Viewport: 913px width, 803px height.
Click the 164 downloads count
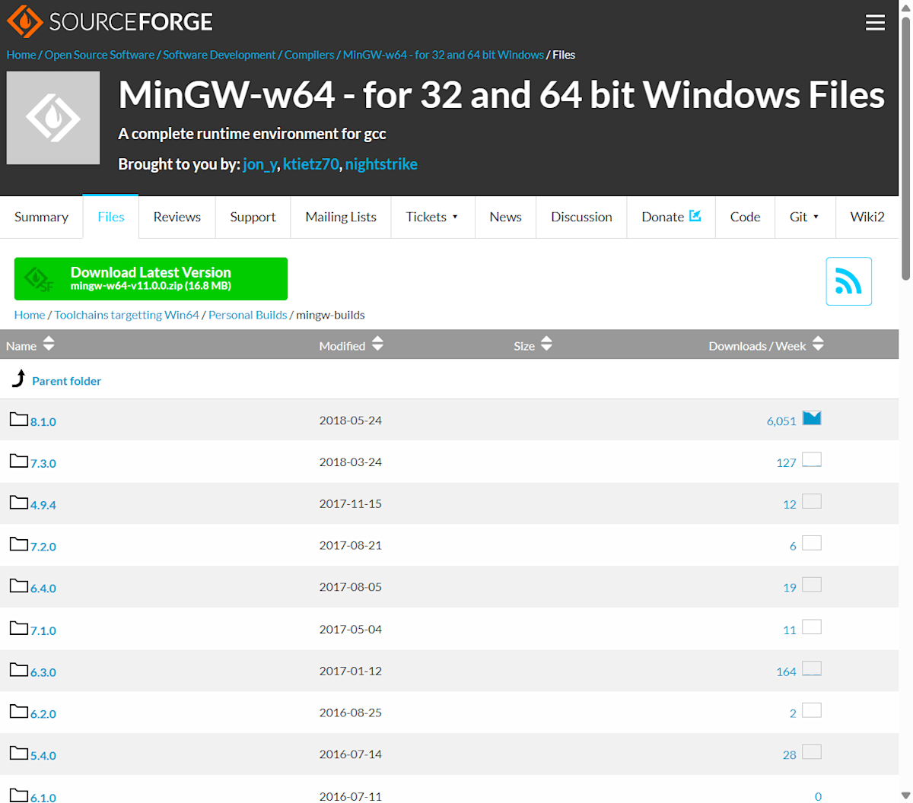tap(786, 672)
